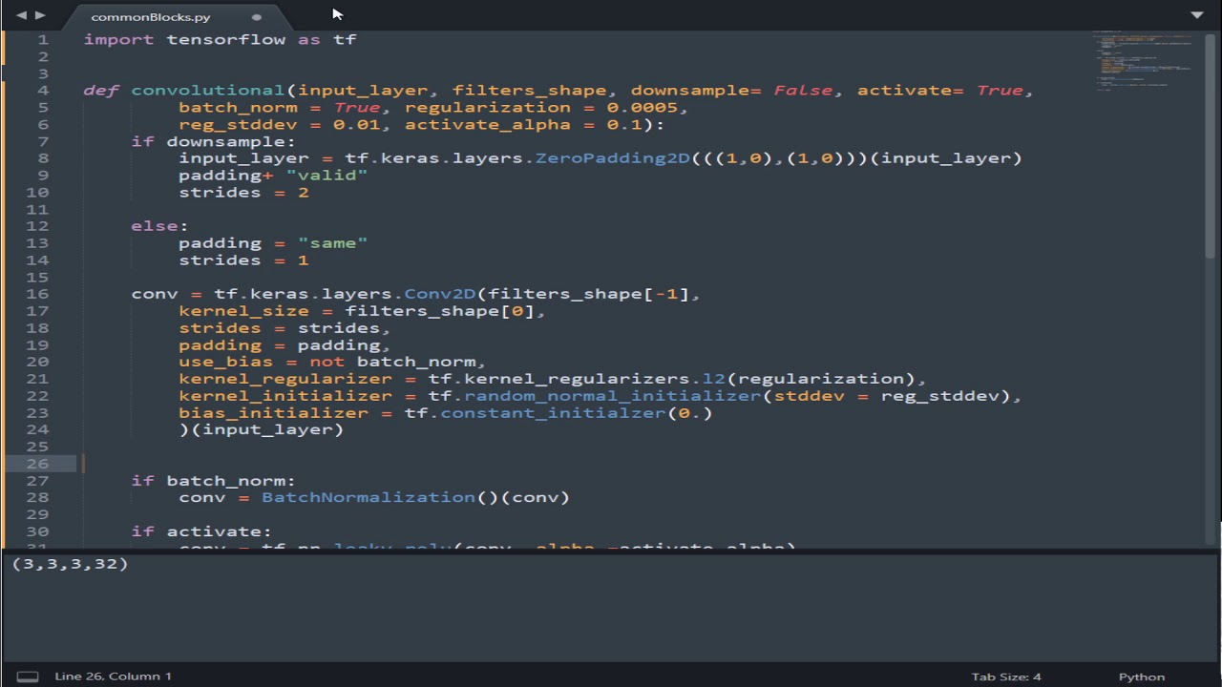Click 'if activate:' on line 30

pos(201,531)
